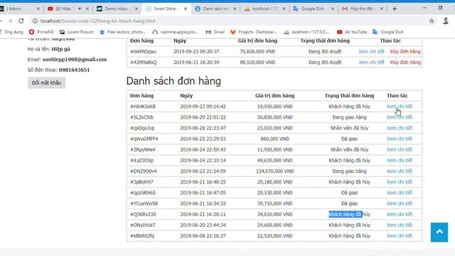The image size is (455, 256).
Task: Open Xem chi tiết for order #iLsZ3OSp
Action: pos(400,160)
